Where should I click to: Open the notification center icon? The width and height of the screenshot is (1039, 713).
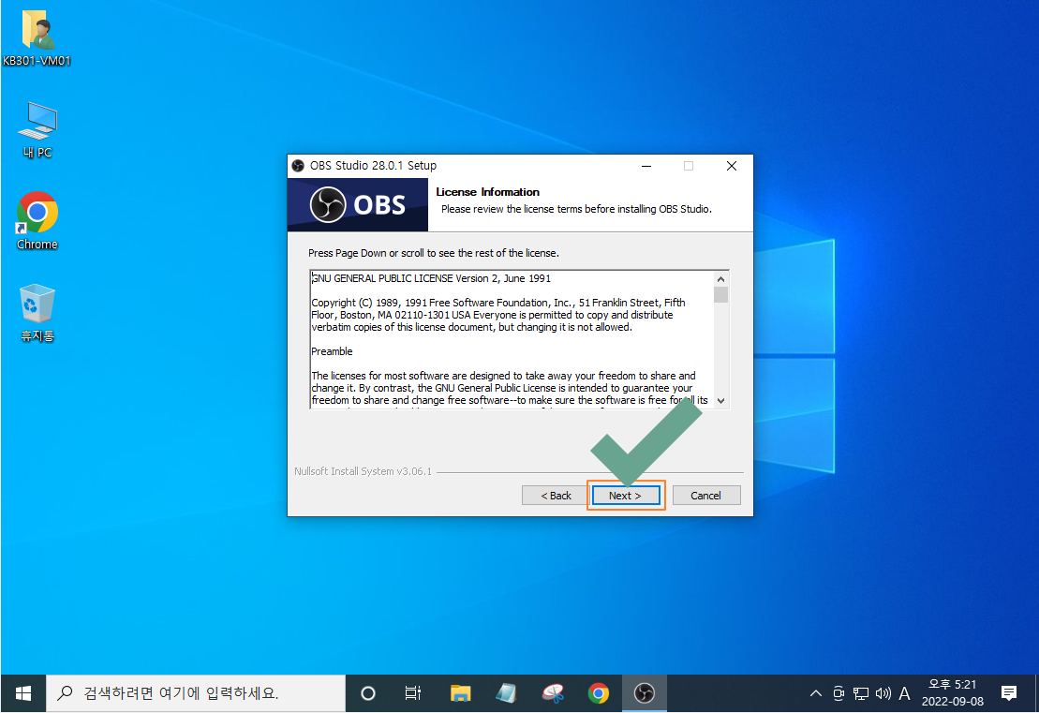[x=1008, y=693]
